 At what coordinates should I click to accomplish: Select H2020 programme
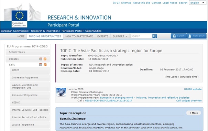point(30,70)
